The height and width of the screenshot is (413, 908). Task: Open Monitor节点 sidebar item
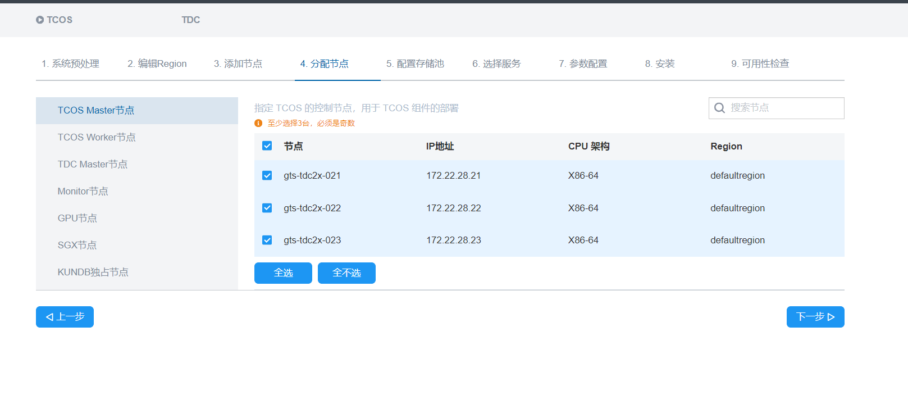tap(137, 191)
